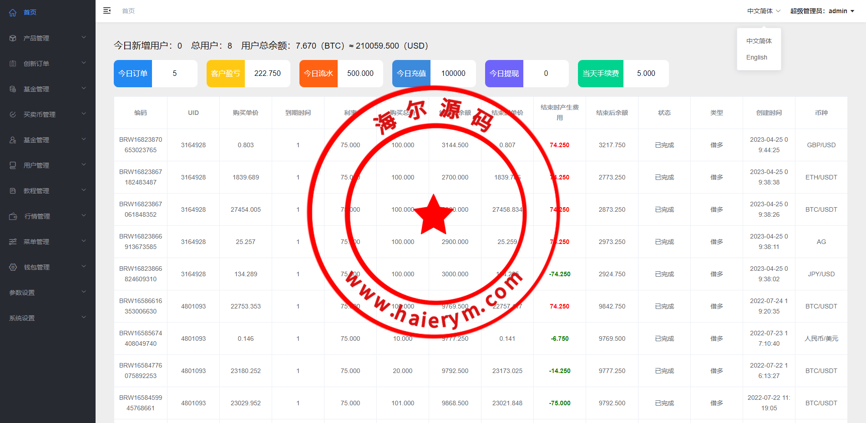Expand the 教程管理 menu chevron
866x423 pixels.
[x=84, y=190]
